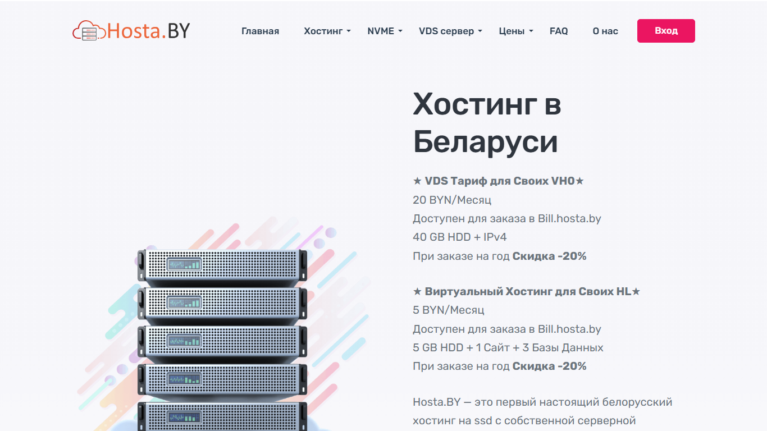The height and width of the screenshot is (431, 767).
Task: Click the Hosta.BY cloud logo
Action: click(x=131, y=31)
